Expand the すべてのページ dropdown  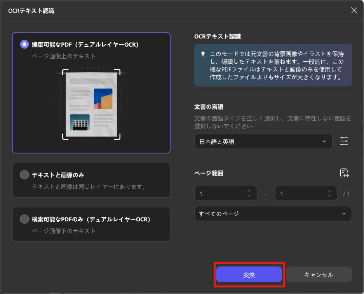[273, 214]
